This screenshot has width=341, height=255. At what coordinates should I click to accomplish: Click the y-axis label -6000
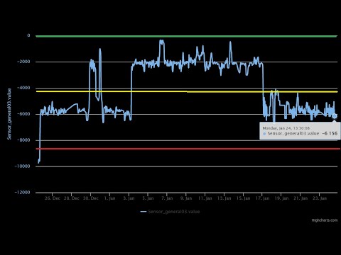point(23,114)
